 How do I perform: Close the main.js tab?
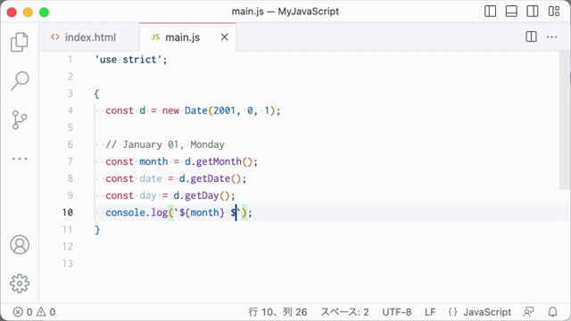click(x=225, y=37)
